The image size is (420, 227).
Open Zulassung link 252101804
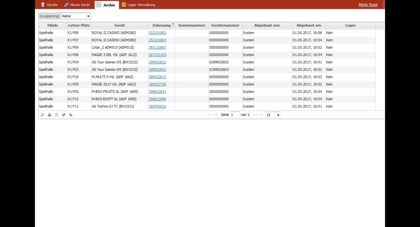tap(157, 40)
